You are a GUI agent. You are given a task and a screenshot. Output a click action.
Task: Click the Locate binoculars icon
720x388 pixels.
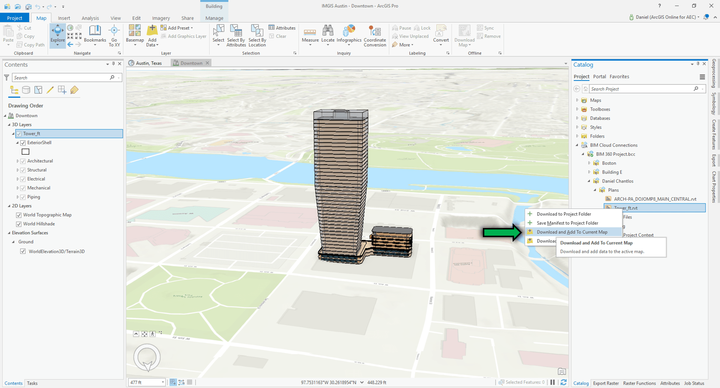coord(328,31)
